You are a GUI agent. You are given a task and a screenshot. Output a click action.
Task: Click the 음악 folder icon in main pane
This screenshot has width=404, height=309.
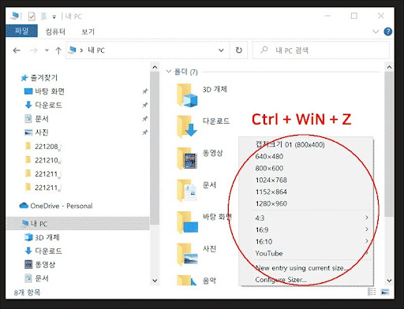pos(186,280)
